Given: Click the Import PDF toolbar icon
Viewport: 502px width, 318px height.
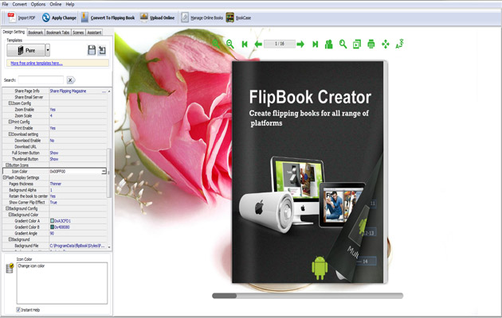Looking at the screenshot, I should [12, 17].
